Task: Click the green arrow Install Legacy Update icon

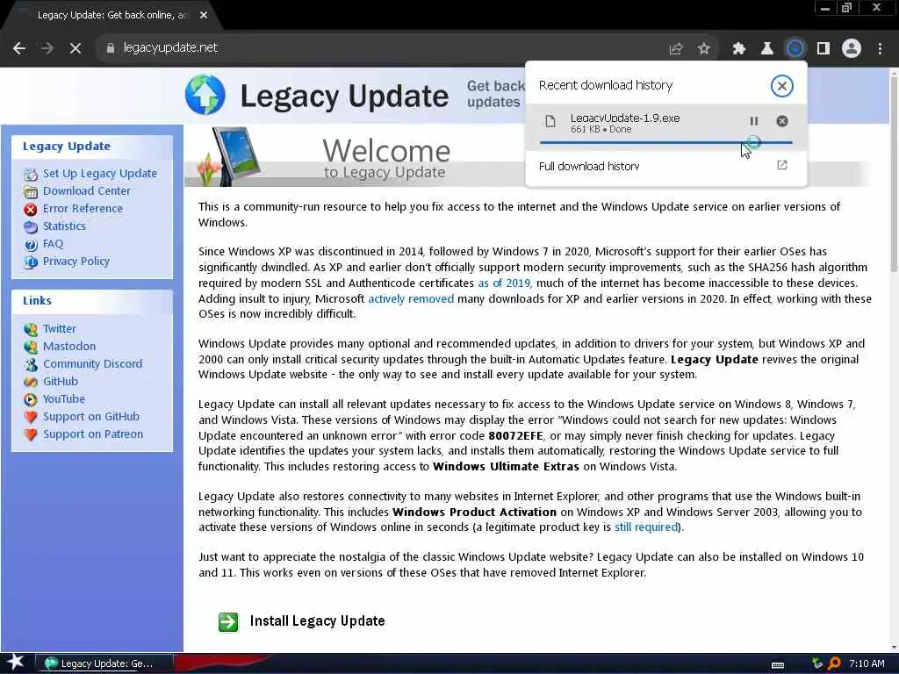Action: pyautogui.click(x=228, y=622)
